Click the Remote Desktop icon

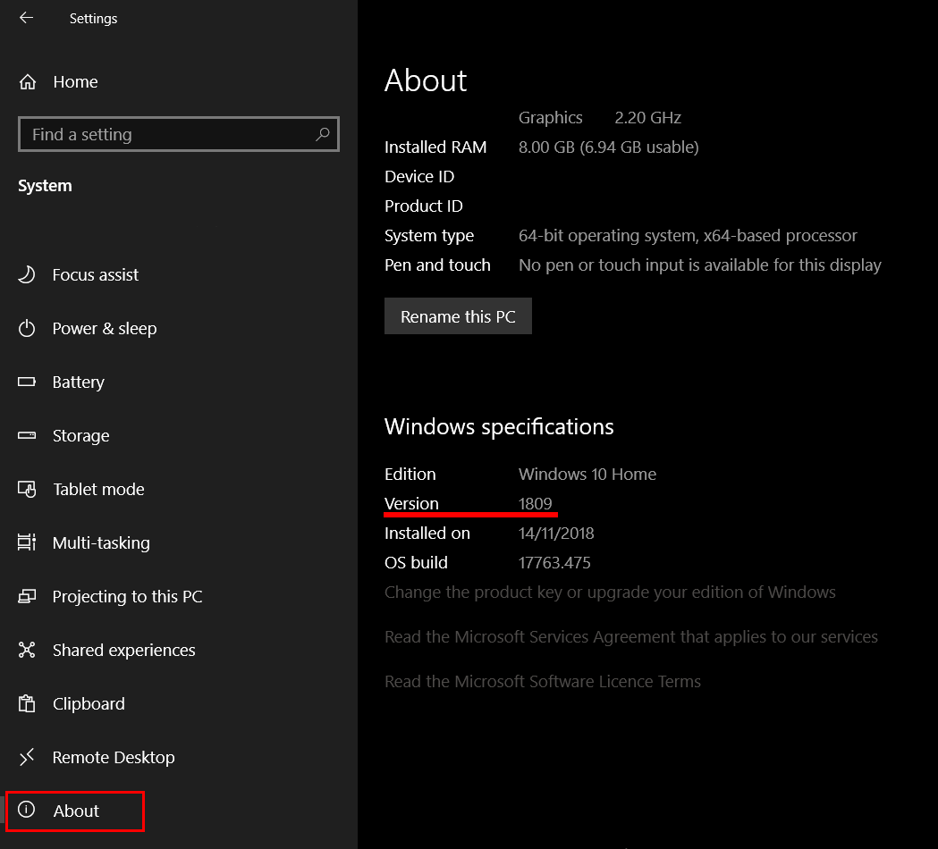pos(26,757)
